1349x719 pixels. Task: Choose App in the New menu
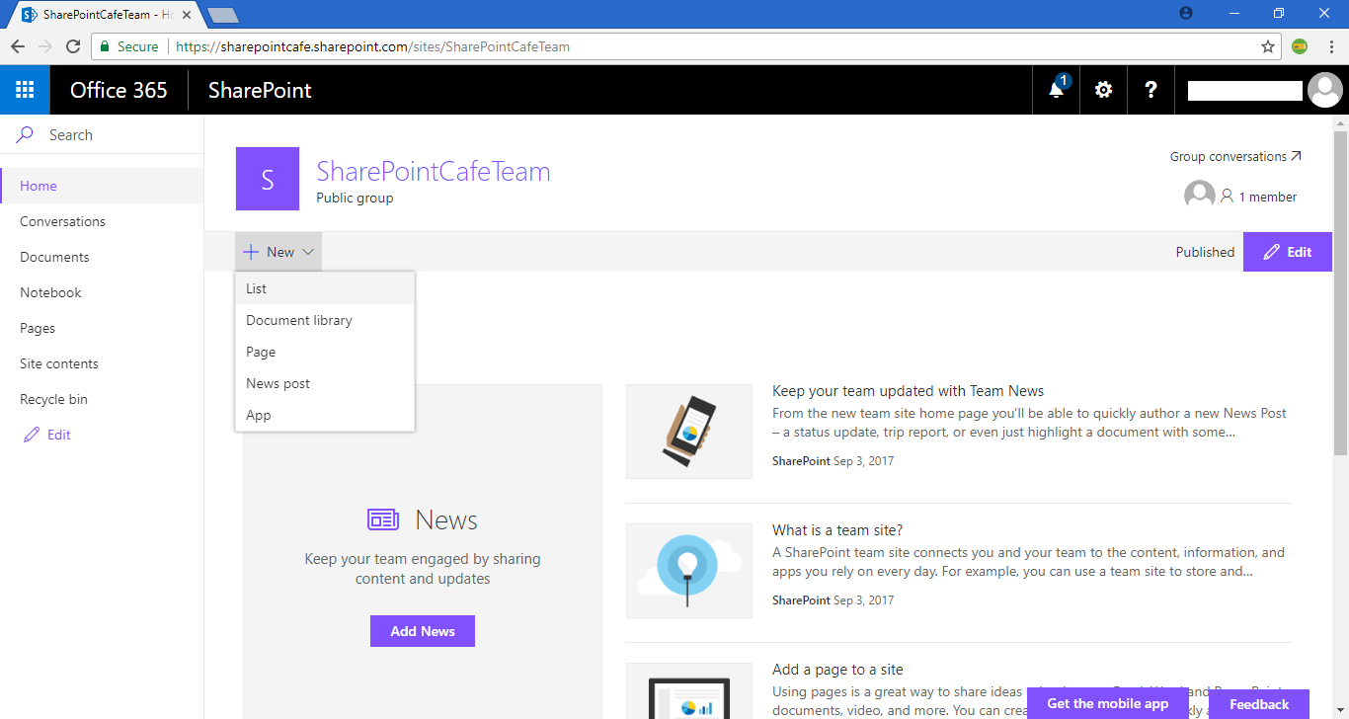tap(325, 415)
